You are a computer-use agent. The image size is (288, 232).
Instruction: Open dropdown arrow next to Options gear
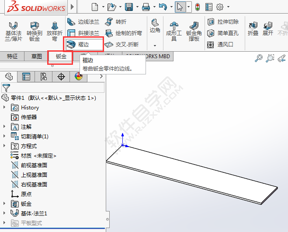click(228, 7)
